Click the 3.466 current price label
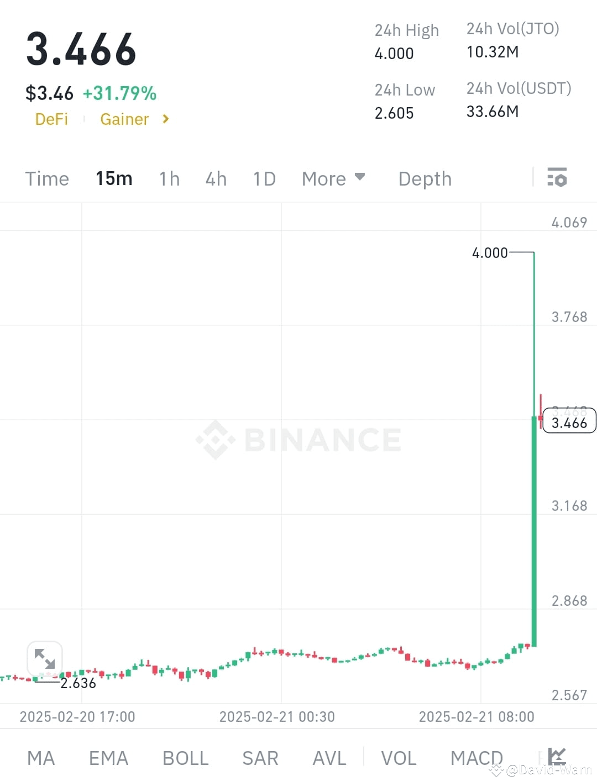This screenshot has height=782, width=597. coord(569,421)
